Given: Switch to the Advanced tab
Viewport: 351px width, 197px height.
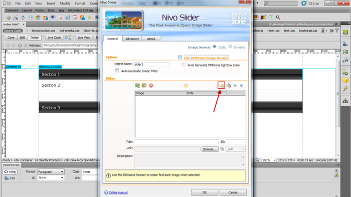Looking at the screenshot, I should pyautogui.click(x=132, y=39).
